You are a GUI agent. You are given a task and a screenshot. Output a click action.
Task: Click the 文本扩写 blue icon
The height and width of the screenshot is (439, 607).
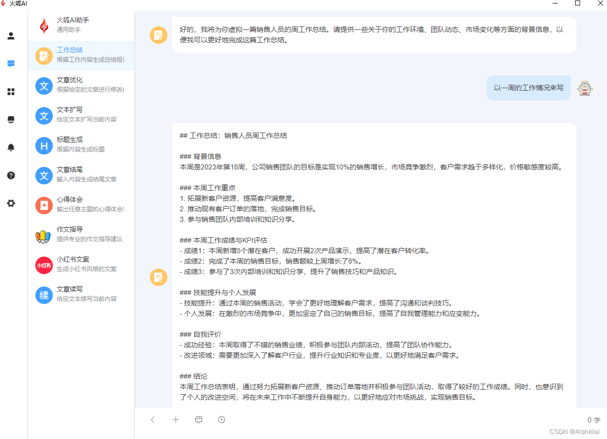44,116
